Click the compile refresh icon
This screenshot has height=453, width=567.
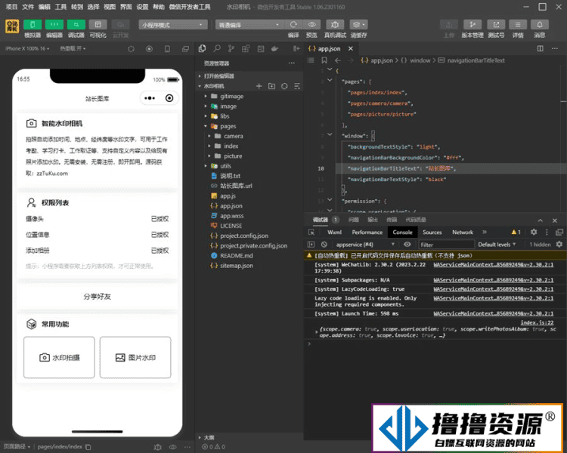click(x=293, y=25)
